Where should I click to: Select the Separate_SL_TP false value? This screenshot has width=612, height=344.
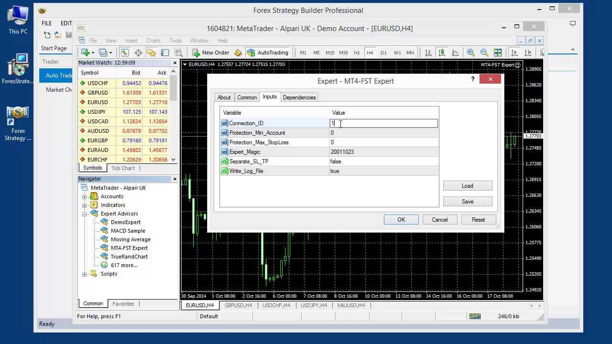[x=336, y=161]
